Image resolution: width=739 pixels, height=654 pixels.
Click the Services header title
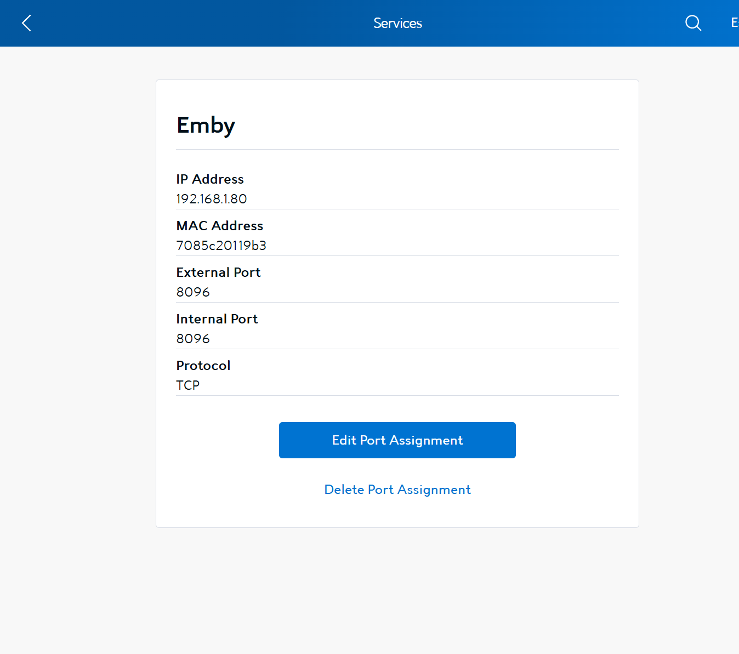pos(397,23)
